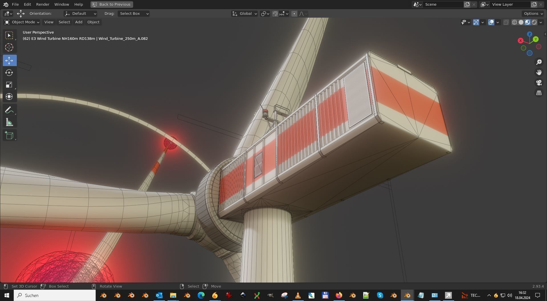Click the Windows Start button
The image size is (547, 301).
pos(7,295)
